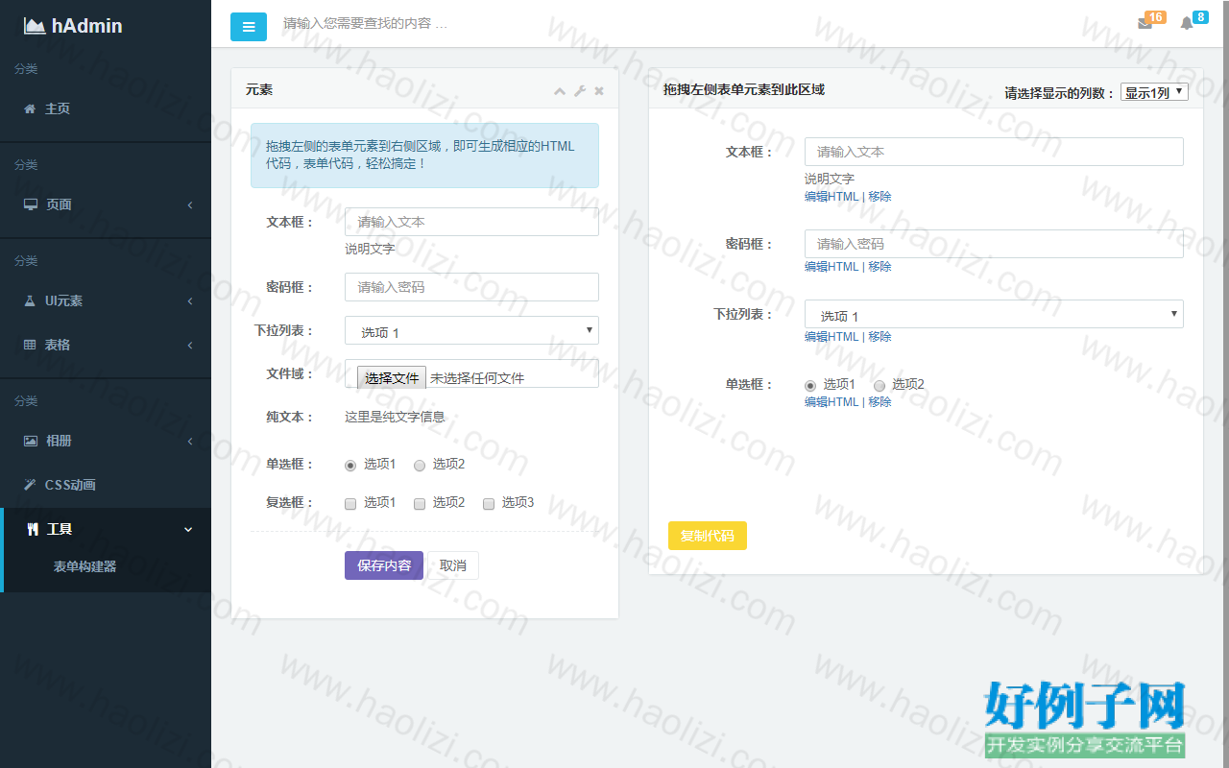Click the monitor icon beside 页面
Image resolution: width=1229 pixels, height=768 pixels.
click(x=31, y=204)
